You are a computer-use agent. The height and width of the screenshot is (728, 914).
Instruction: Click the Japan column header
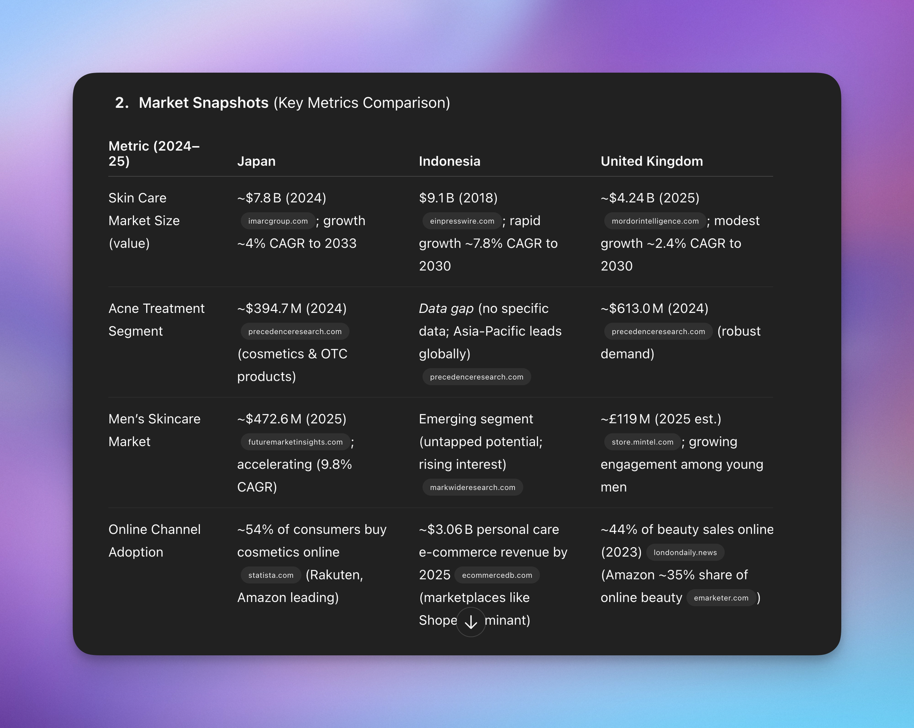[256, 161]
